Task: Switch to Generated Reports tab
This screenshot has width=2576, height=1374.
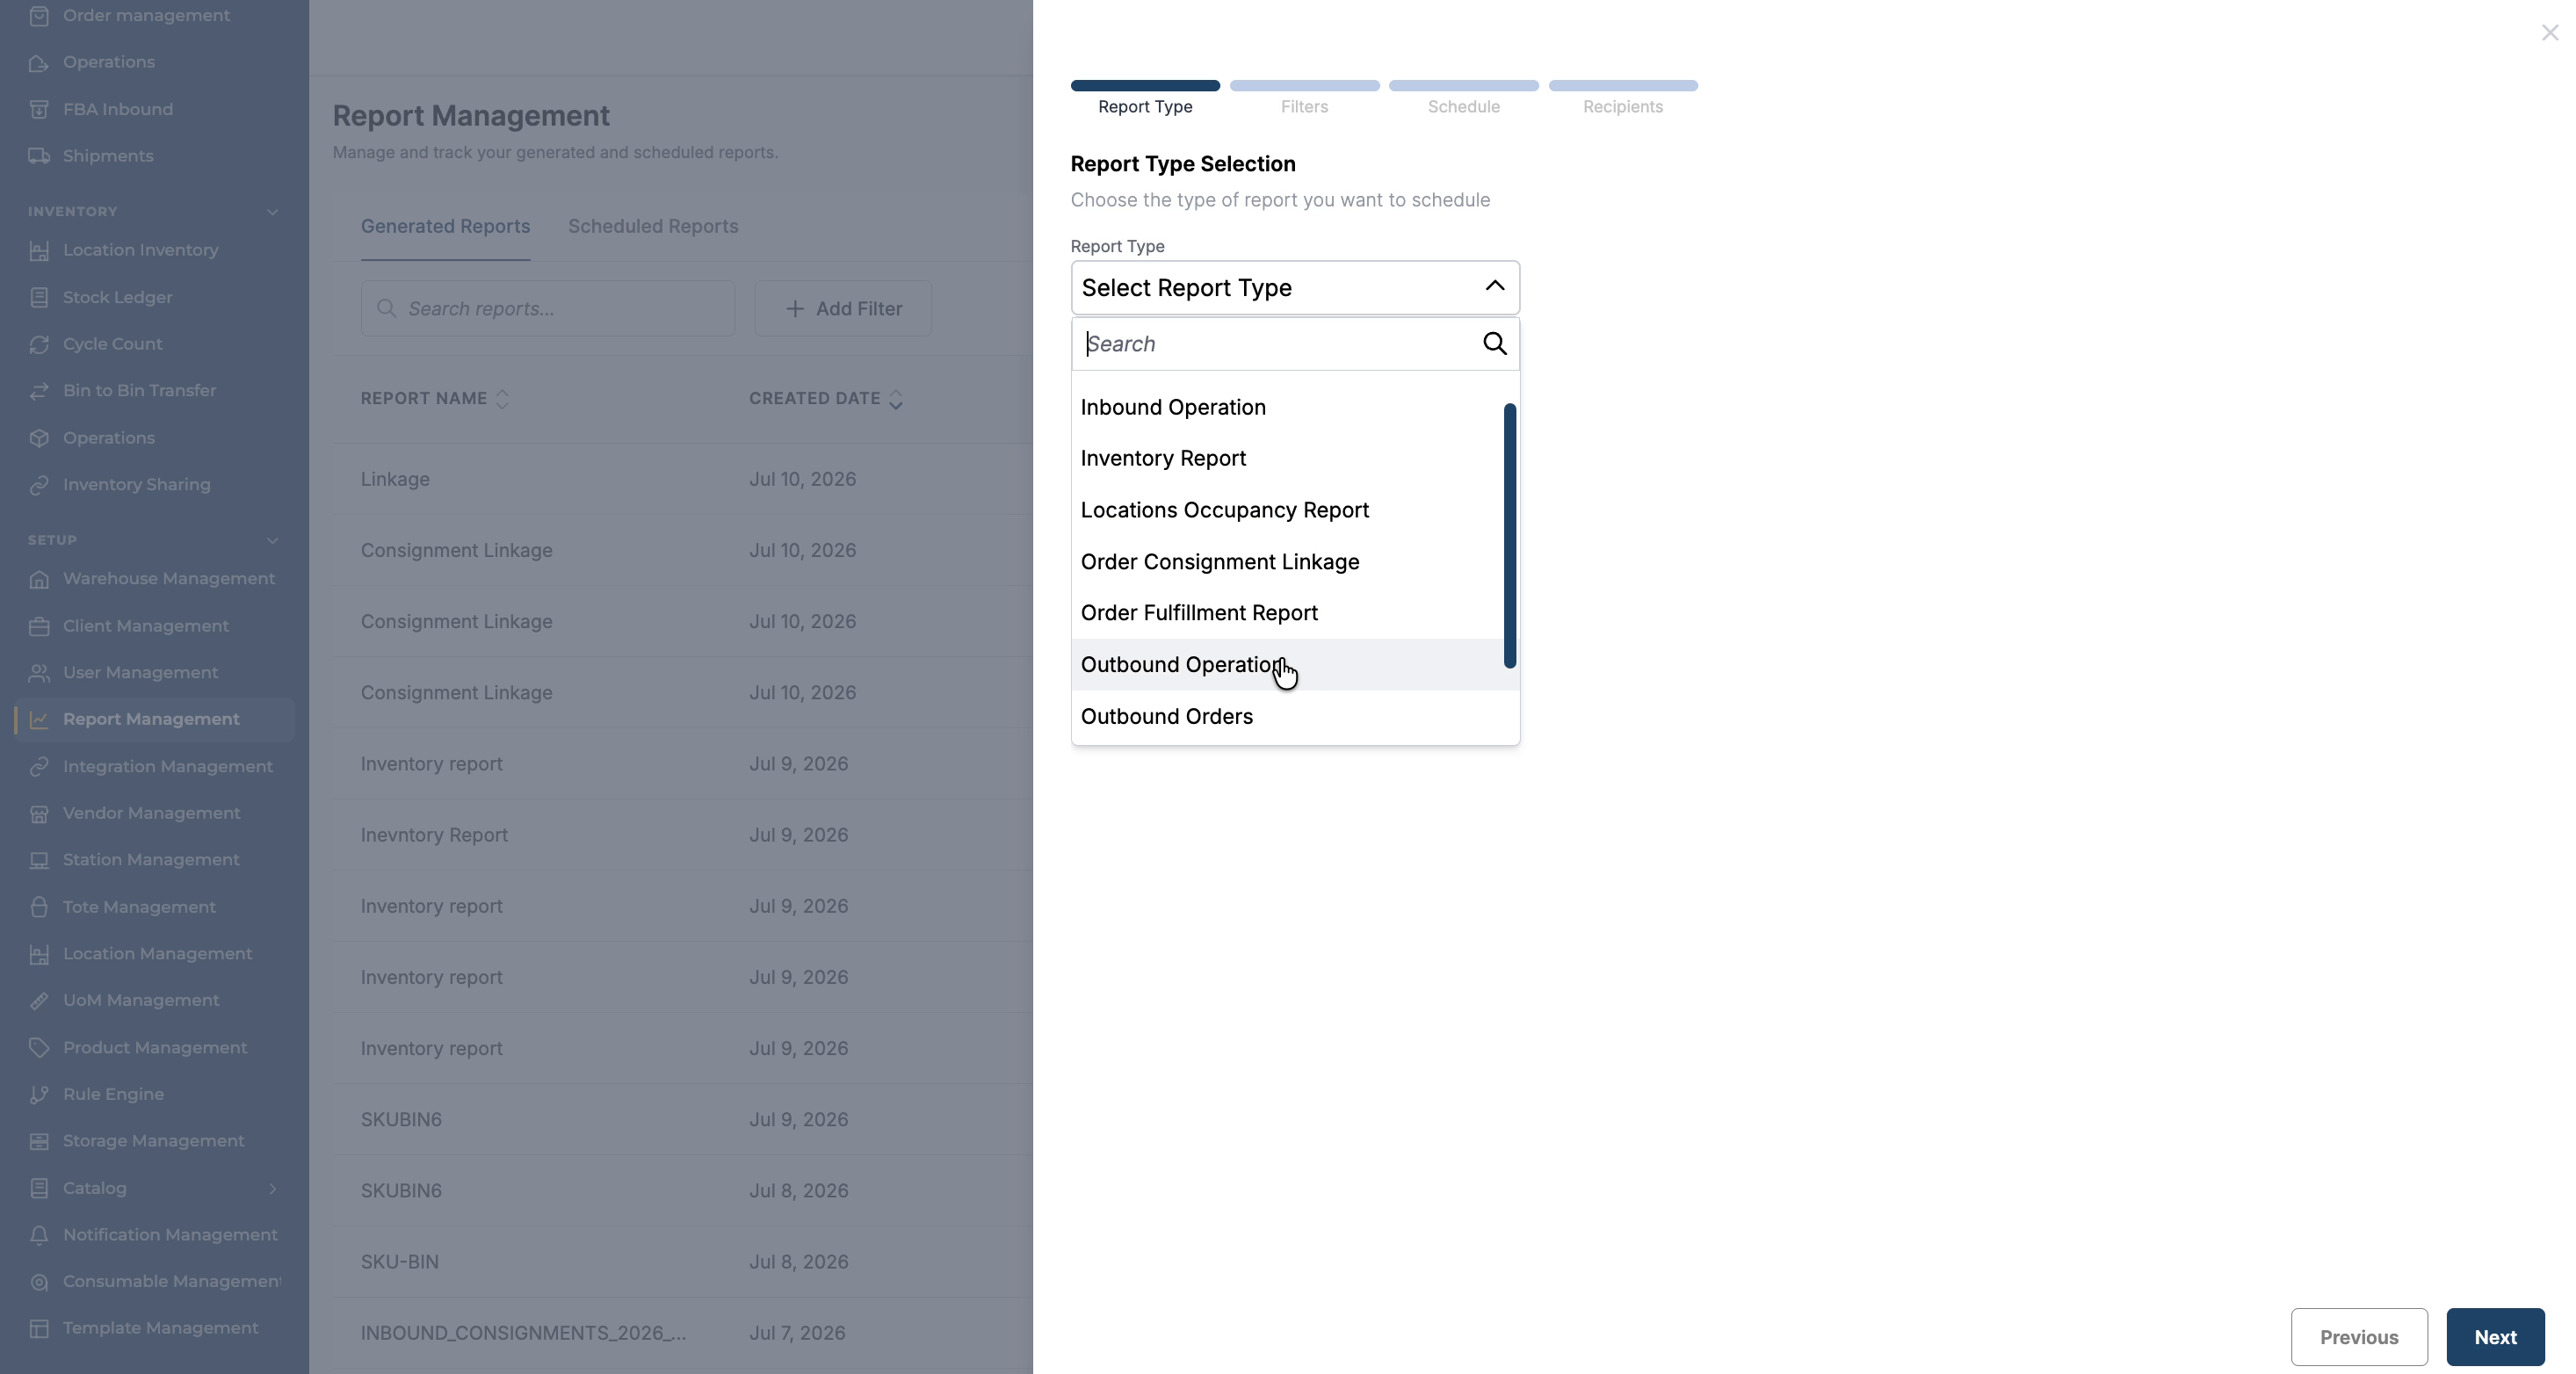Action: click(x=445, y=227)
